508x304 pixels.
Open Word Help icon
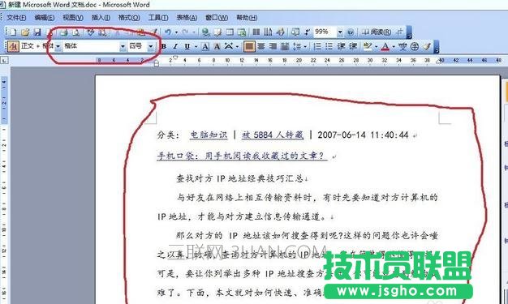pyautogui.click(x=351, y=32)
